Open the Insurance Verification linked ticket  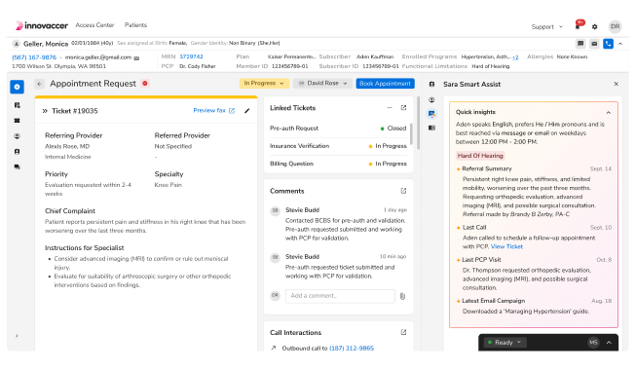(x=338, y=146)
